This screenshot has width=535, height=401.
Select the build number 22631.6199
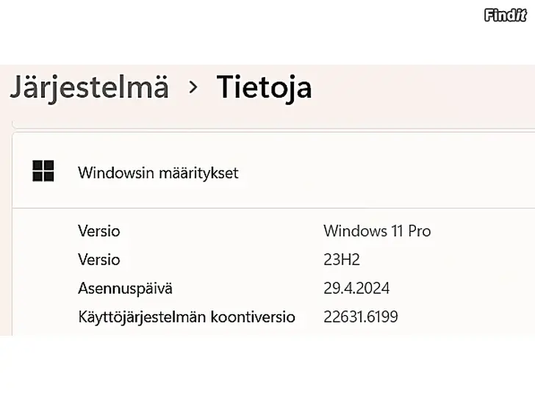[361, 317]
